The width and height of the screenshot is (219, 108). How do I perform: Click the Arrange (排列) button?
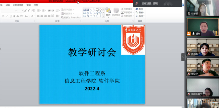pyautogui.click(x=108, y=13)
